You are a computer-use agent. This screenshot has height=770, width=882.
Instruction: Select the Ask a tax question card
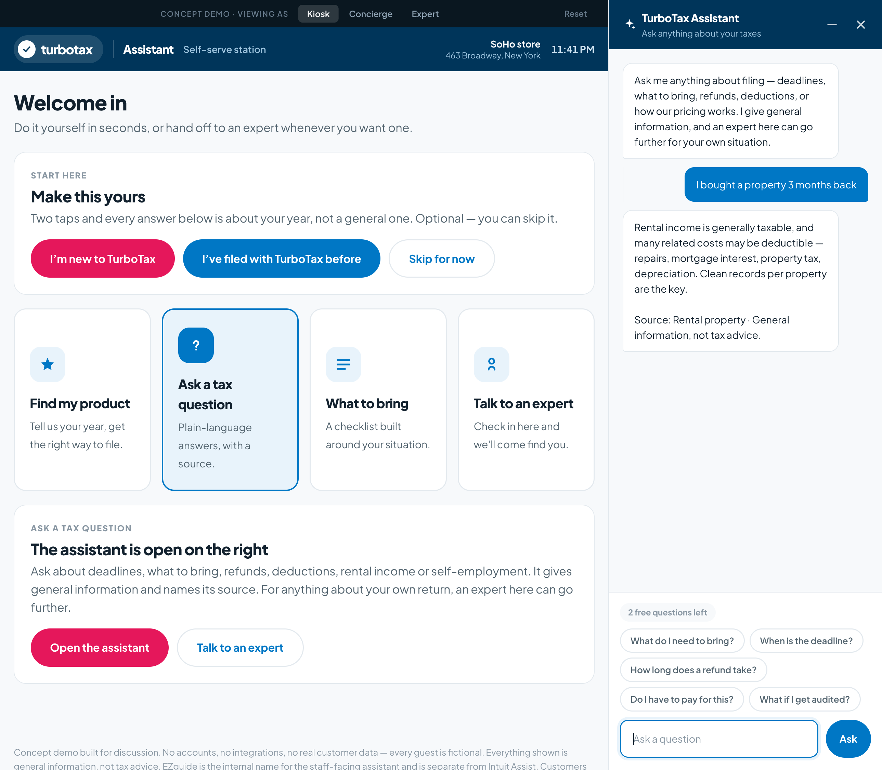tap(230, 400)
